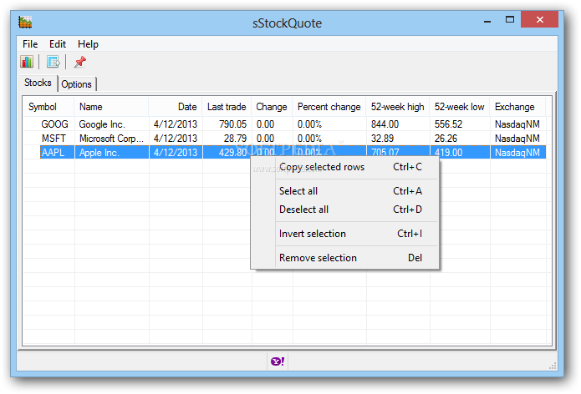Close the sStockQuote window
The width and height of the screenshot is (581, 394).
point(539,19)
